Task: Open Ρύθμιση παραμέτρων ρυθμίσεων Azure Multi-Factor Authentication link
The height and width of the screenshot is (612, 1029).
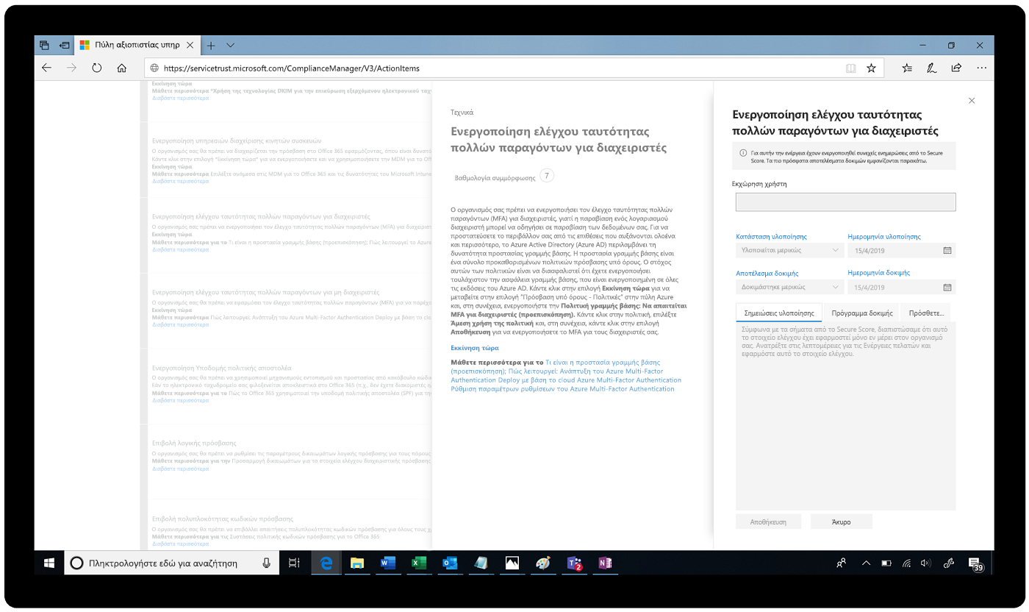Action: pos(562,389)
